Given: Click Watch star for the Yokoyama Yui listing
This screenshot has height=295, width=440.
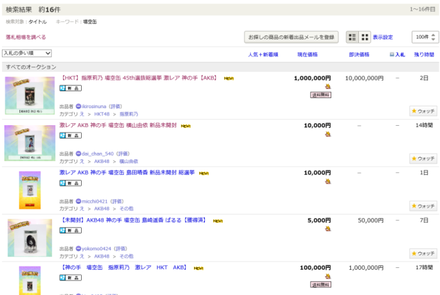Looking at the screenshot, I should 423,159.
